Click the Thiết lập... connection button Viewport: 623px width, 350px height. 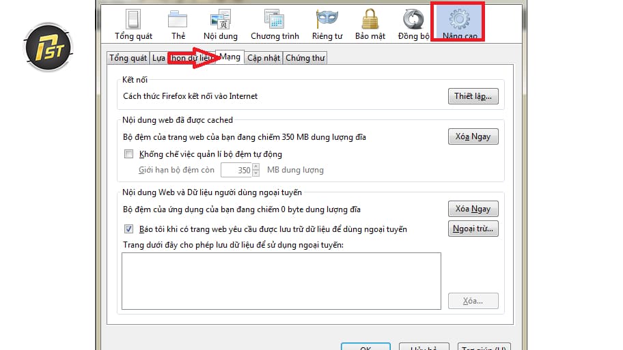click(473, 96)
